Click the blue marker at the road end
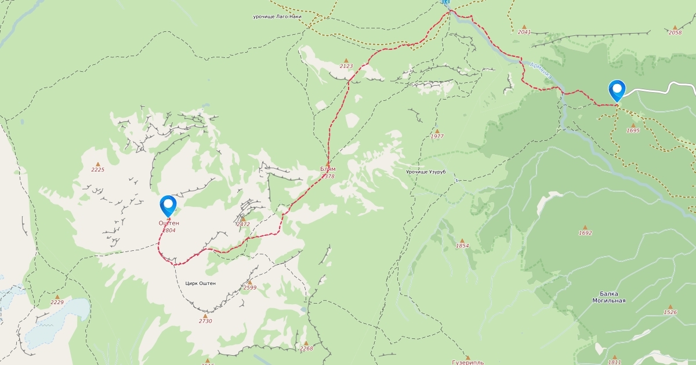Image resolution: width=696 pixels, height=365 pixels. coord(617,91)
